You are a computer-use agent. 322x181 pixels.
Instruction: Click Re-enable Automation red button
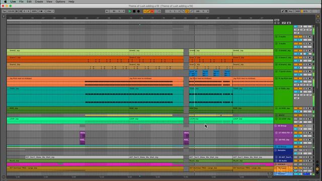tap(152, 11)
